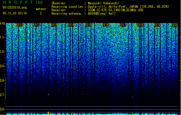Click the 0.6 frequency axis label
The height and width of the screenshot is (115, 181).
[2, 109]
